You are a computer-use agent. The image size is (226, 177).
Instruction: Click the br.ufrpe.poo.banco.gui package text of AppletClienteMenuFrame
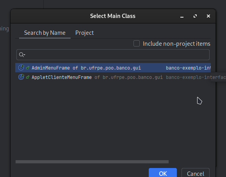point(133,77)
